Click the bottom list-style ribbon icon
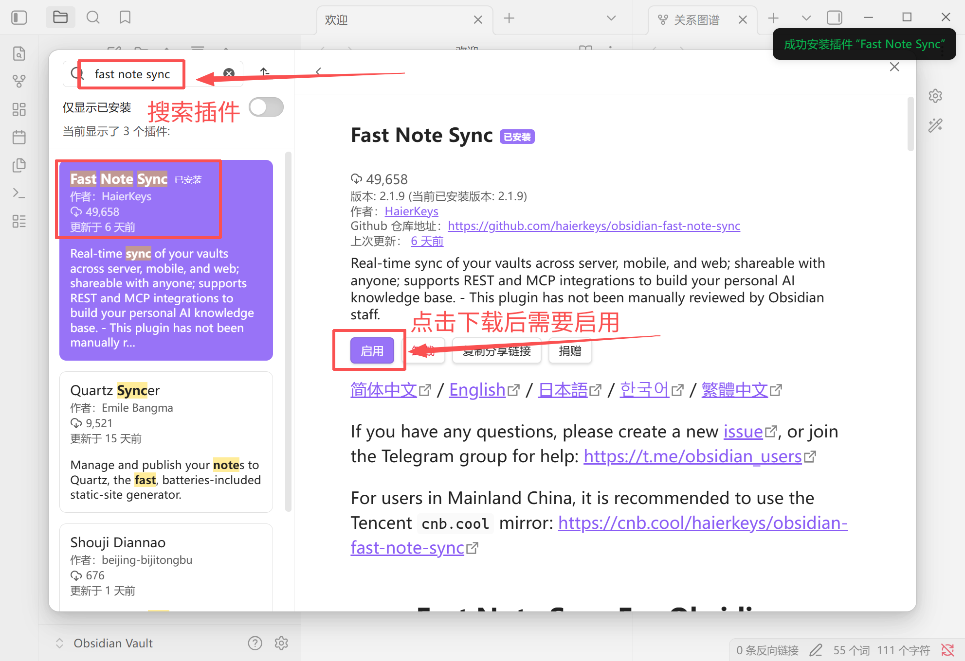965x661 pixels. tap(19, 221)
